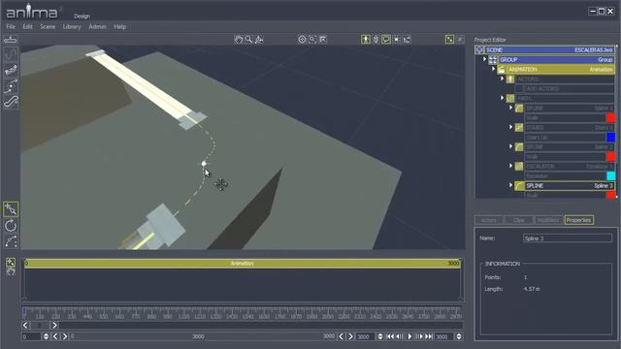
Task: Click the target focus view icon
Action: point(302,39)
